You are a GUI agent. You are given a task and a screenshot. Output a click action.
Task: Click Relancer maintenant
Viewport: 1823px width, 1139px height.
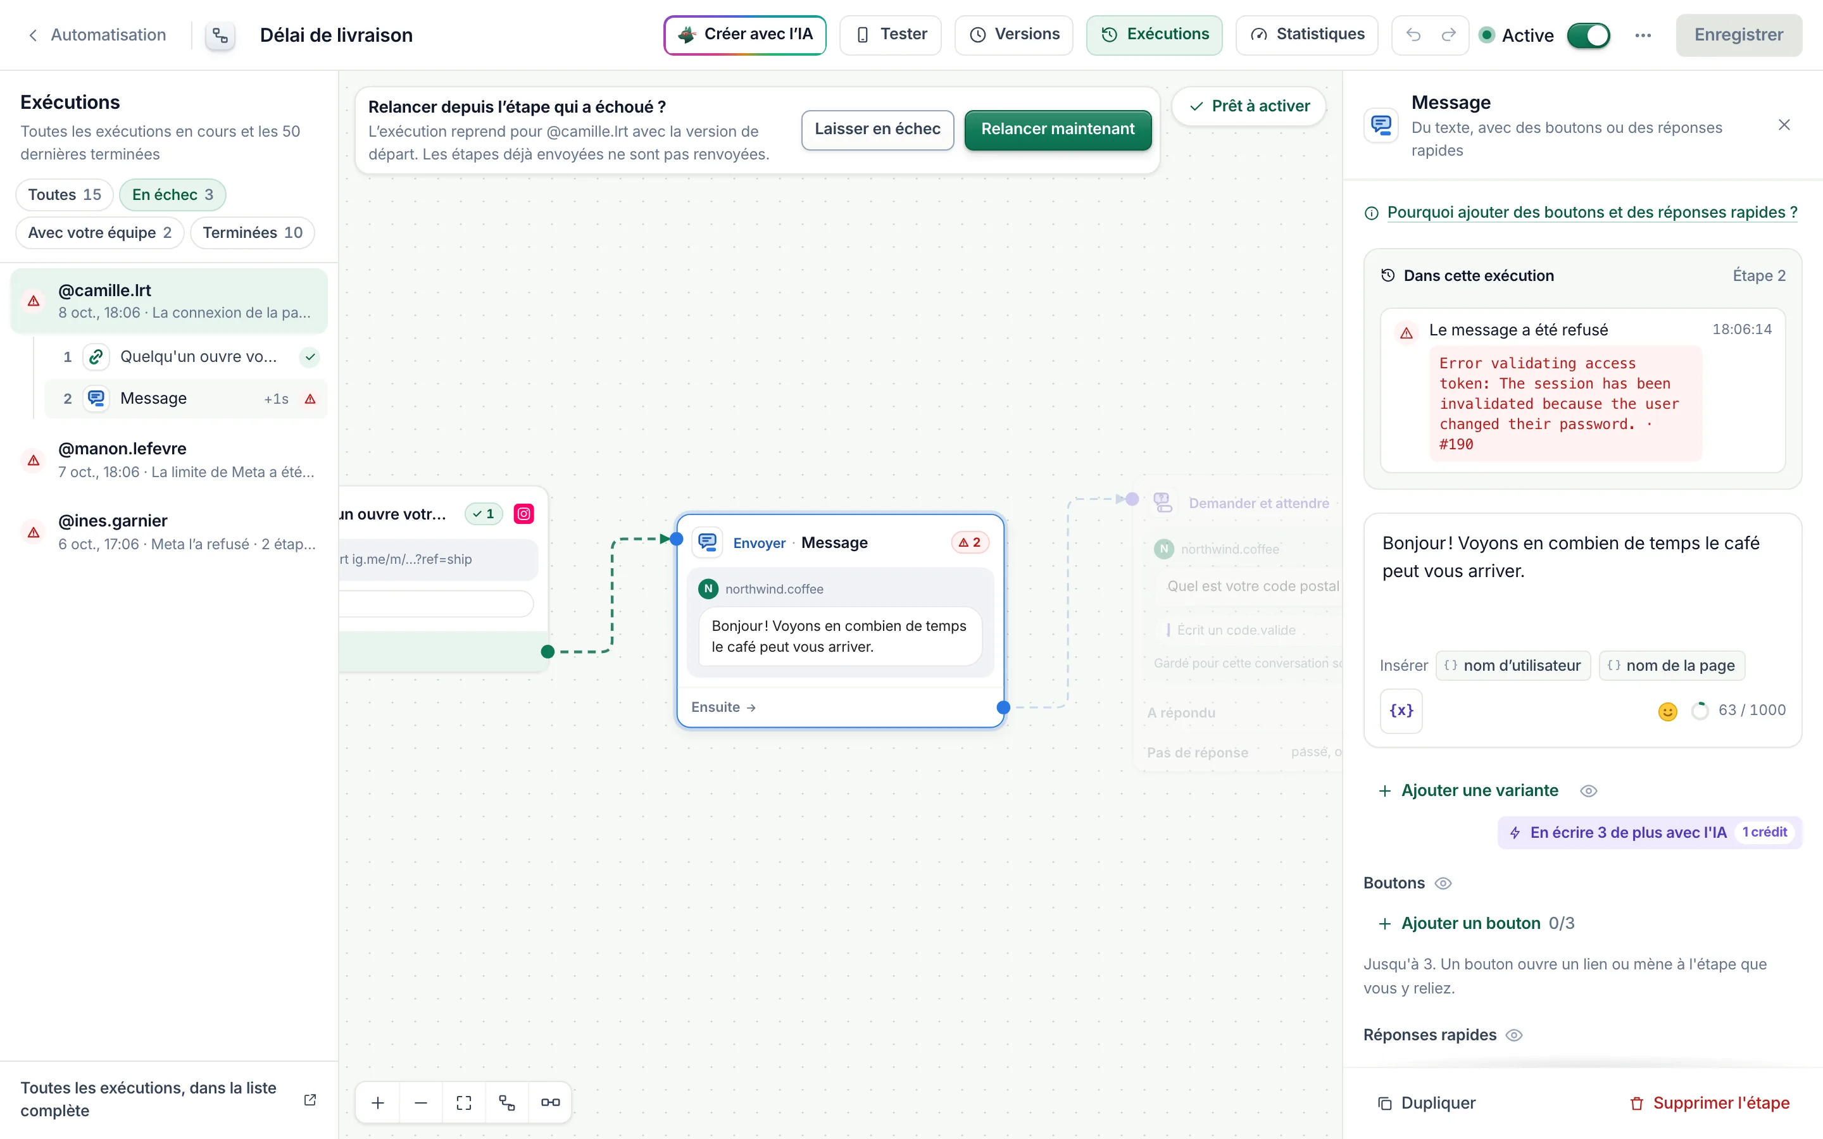pos(1058,130)
